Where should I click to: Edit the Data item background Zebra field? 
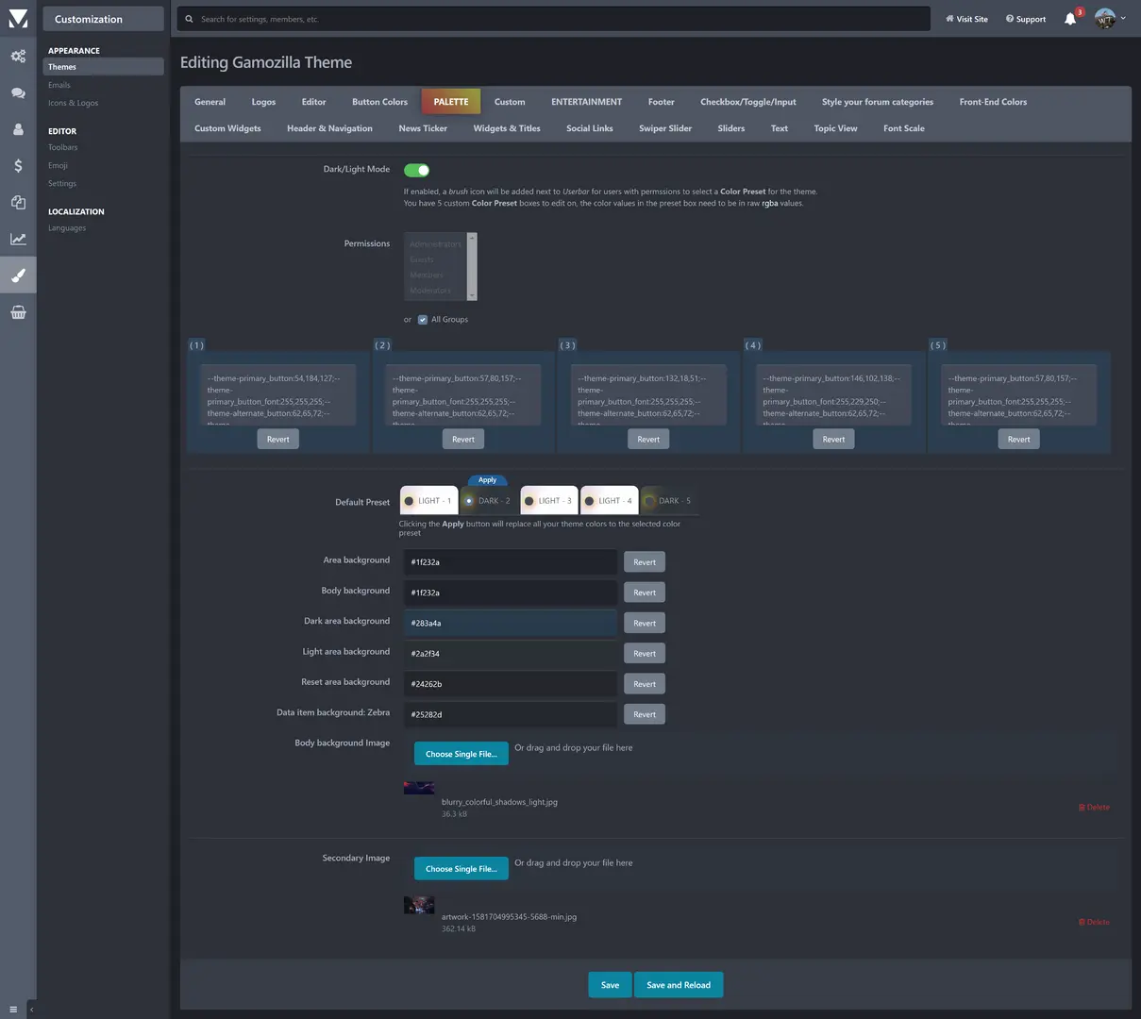[x=511, y=714]
